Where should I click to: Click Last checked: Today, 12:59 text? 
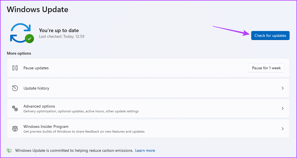(x=62, y=36)
